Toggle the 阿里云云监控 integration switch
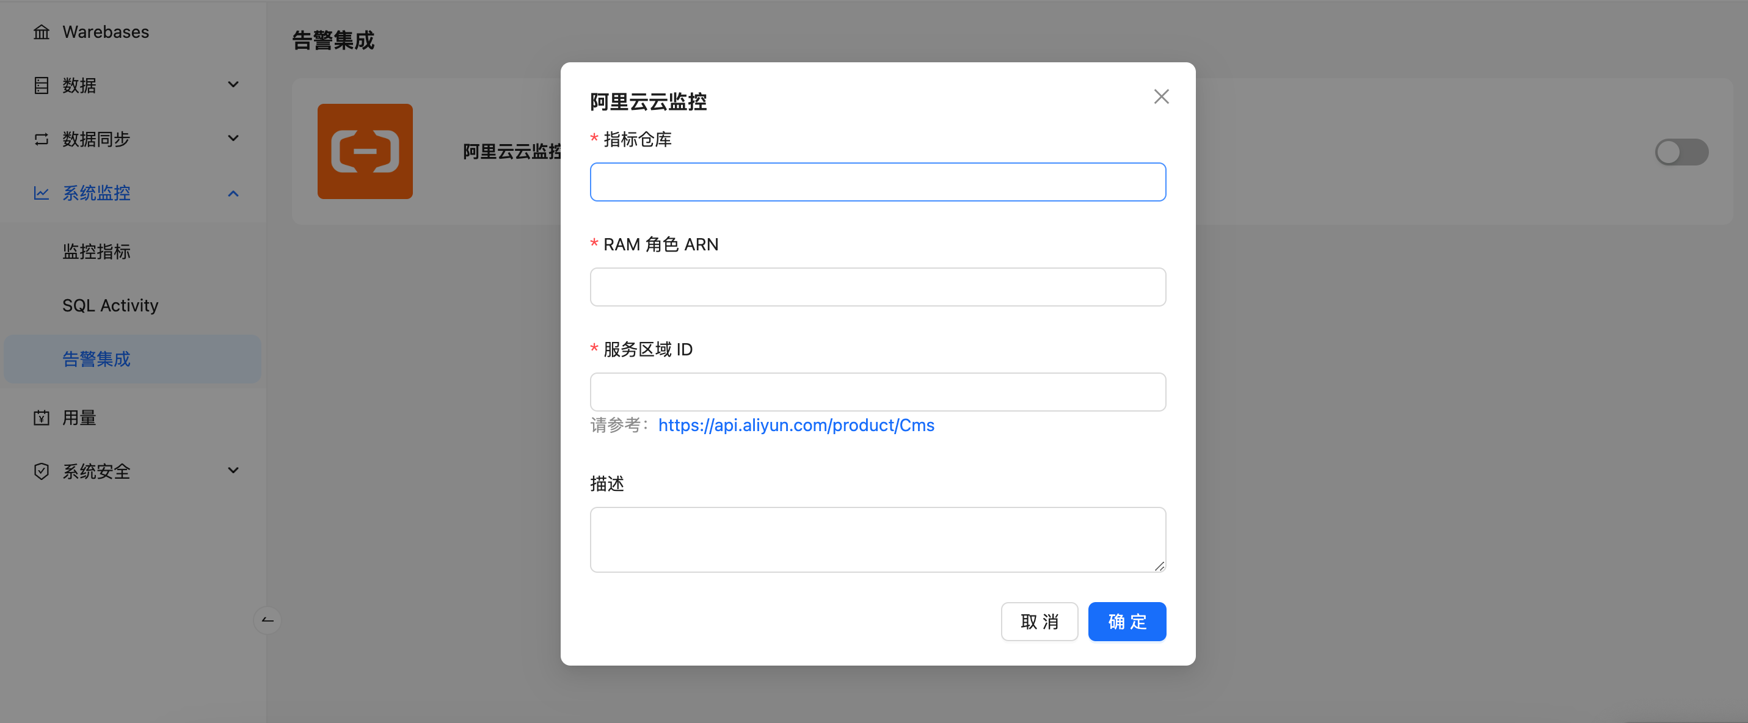1748x723 pixels. (x=1681, y=152)
